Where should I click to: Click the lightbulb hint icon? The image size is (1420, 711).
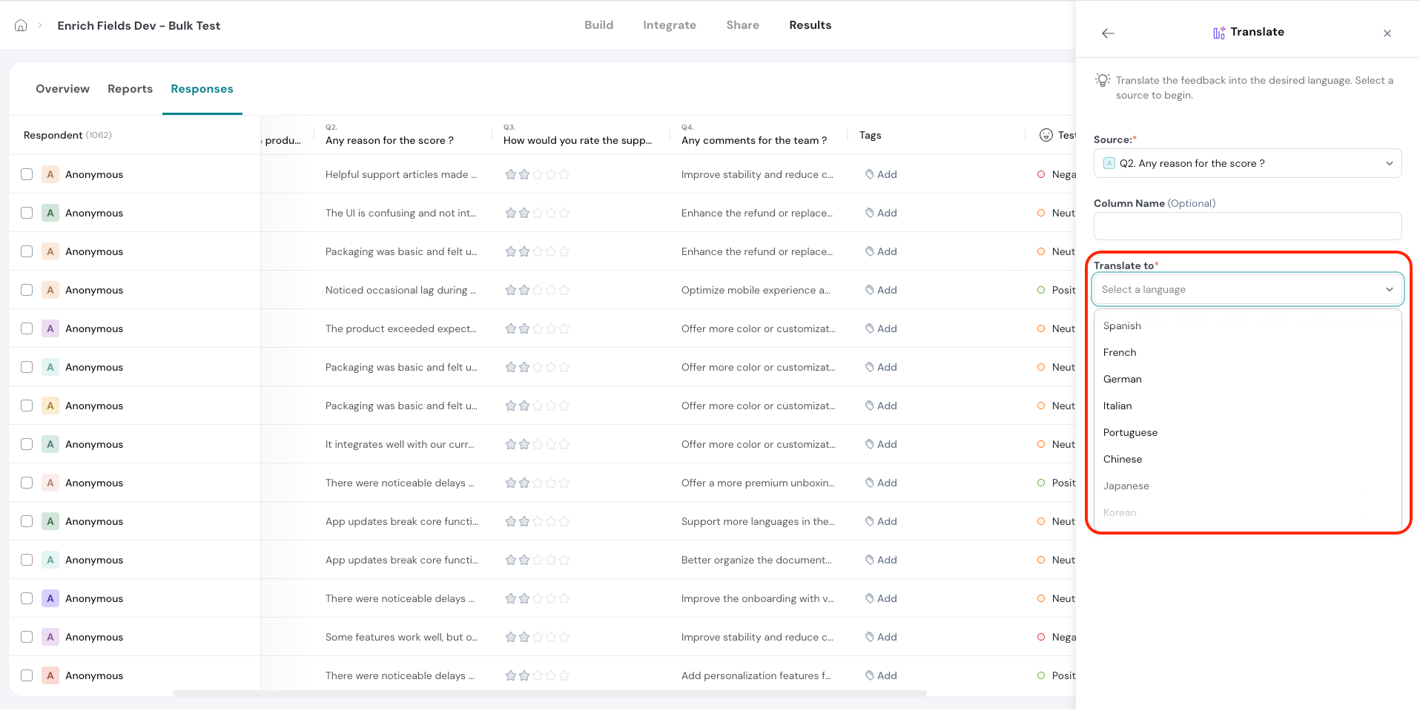[1103, 80]
